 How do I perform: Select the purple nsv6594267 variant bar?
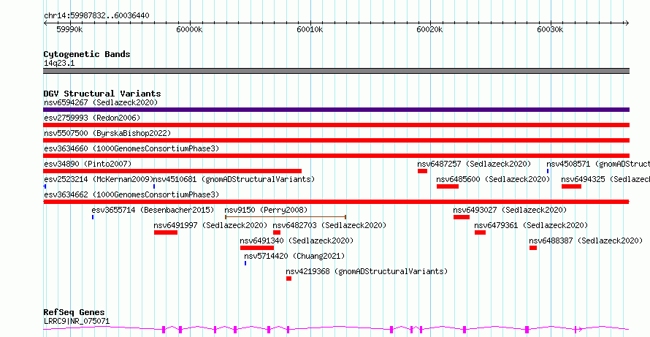336,110
